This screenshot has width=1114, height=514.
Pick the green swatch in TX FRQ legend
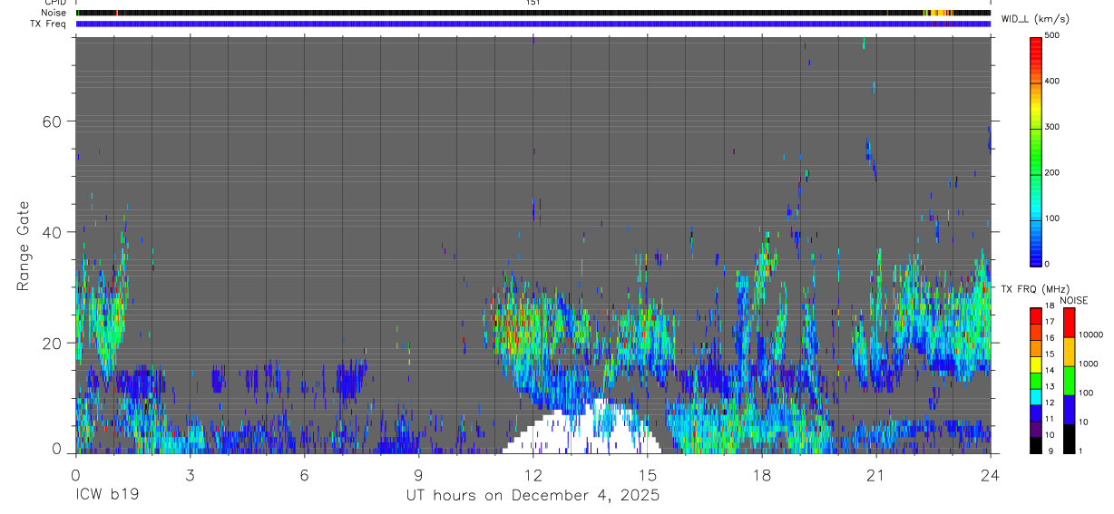pos(1035,381)
